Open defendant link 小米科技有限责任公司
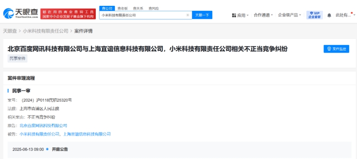The width and height of the screenshot is (357, 159). (39, 134)
